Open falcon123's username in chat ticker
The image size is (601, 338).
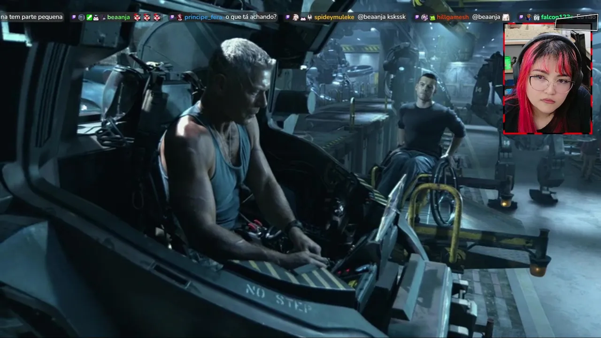point(556,17)
